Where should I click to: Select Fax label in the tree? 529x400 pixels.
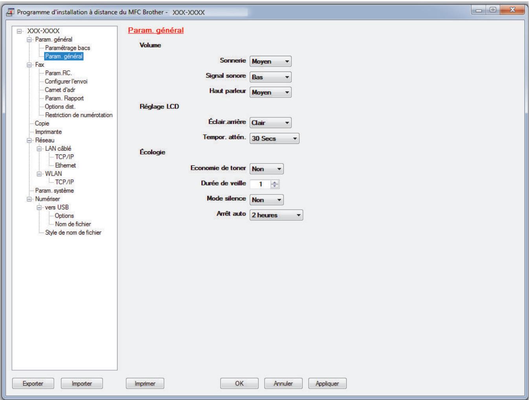pos(40,64)
